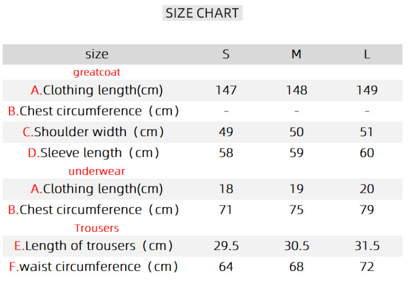Select the Sleeve length row label
Screen dimensions: 409x289
click(x=94, y=153)
